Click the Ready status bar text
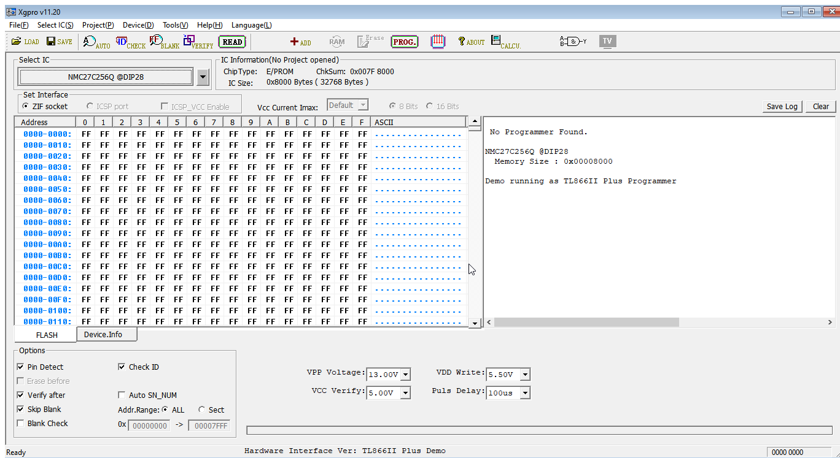 pyautogui.click(x=16, y=452)
